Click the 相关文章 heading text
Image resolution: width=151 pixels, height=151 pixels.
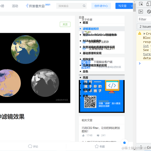87,120
